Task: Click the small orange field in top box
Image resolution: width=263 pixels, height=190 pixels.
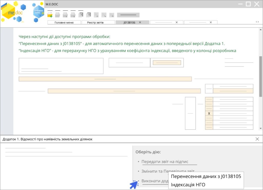Action: click(x=167, y=63)
